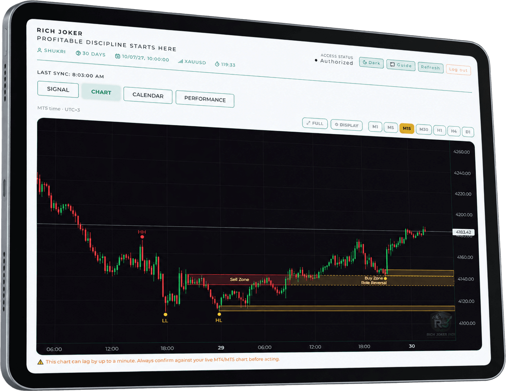Click the Refresh button
Viewport: 506px width, 391px height.
[x=430, y=68]
